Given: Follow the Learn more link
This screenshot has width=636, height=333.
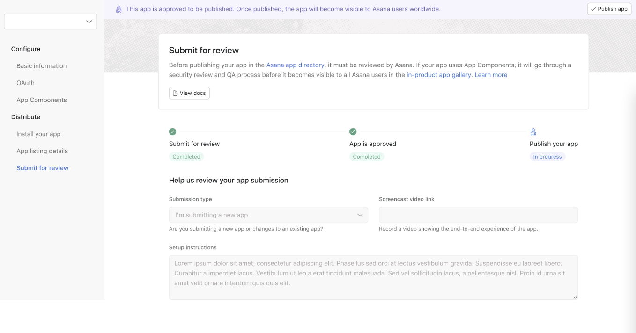Looking at the screenshot, I should pos(491,75).
